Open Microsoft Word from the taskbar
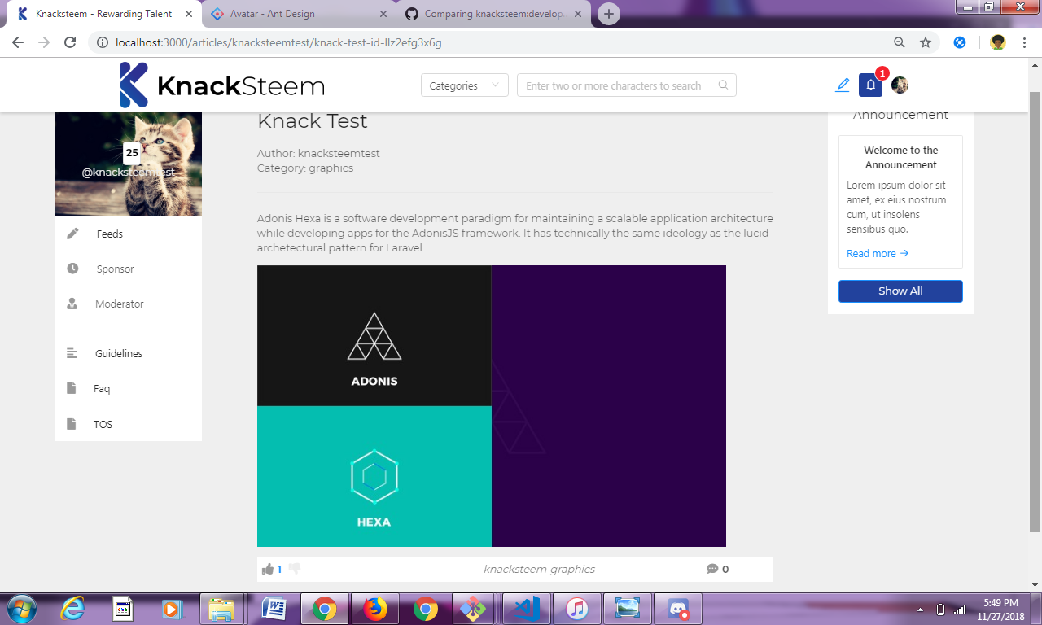Viewport: 1042px width, 625px height. (x=274, y=609)
